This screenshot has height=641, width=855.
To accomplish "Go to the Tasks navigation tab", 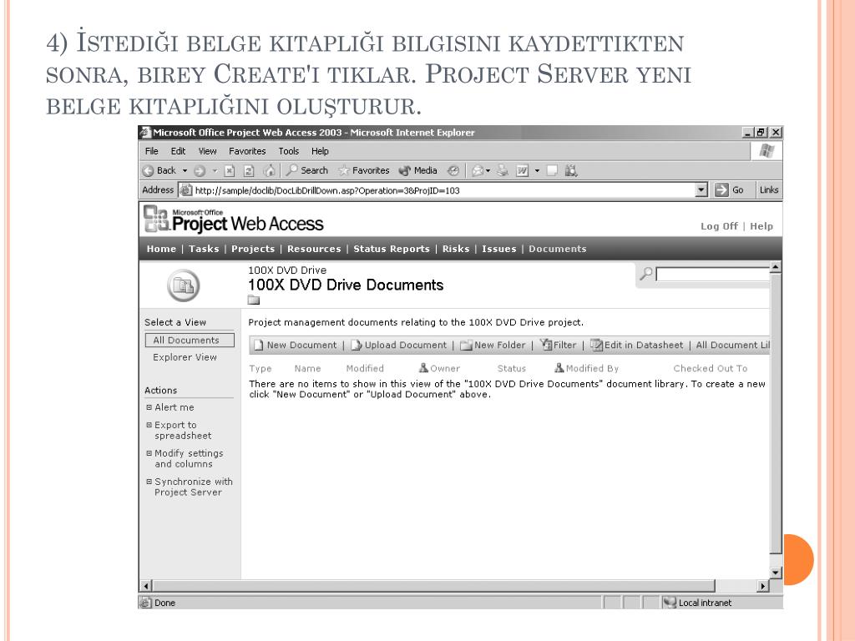I will coord(204,249).
